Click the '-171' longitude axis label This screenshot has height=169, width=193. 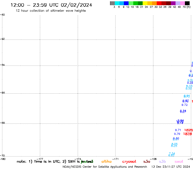116,159
